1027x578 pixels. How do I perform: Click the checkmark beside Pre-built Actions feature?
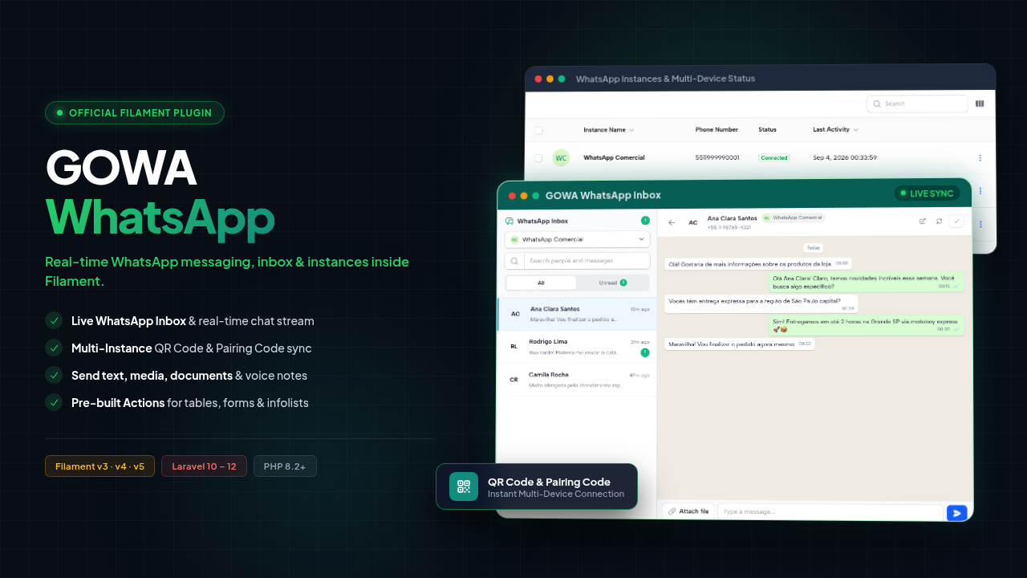tap(54, 402)
